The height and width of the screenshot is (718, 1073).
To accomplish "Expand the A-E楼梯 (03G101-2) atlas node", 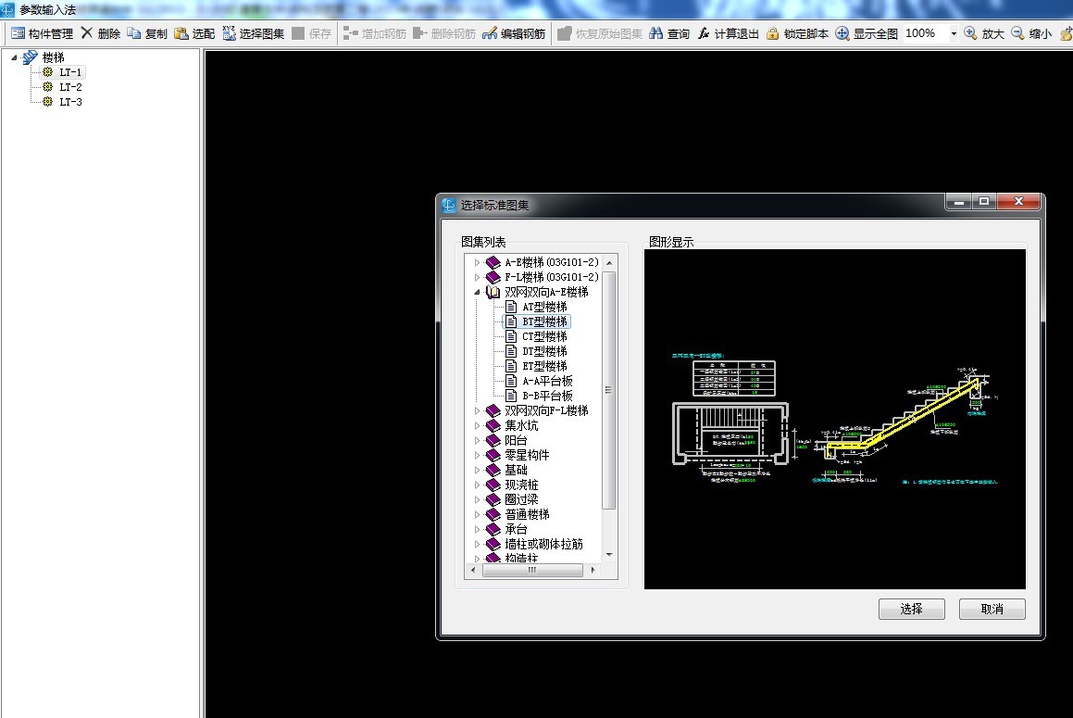I will [x=478, y=262].
